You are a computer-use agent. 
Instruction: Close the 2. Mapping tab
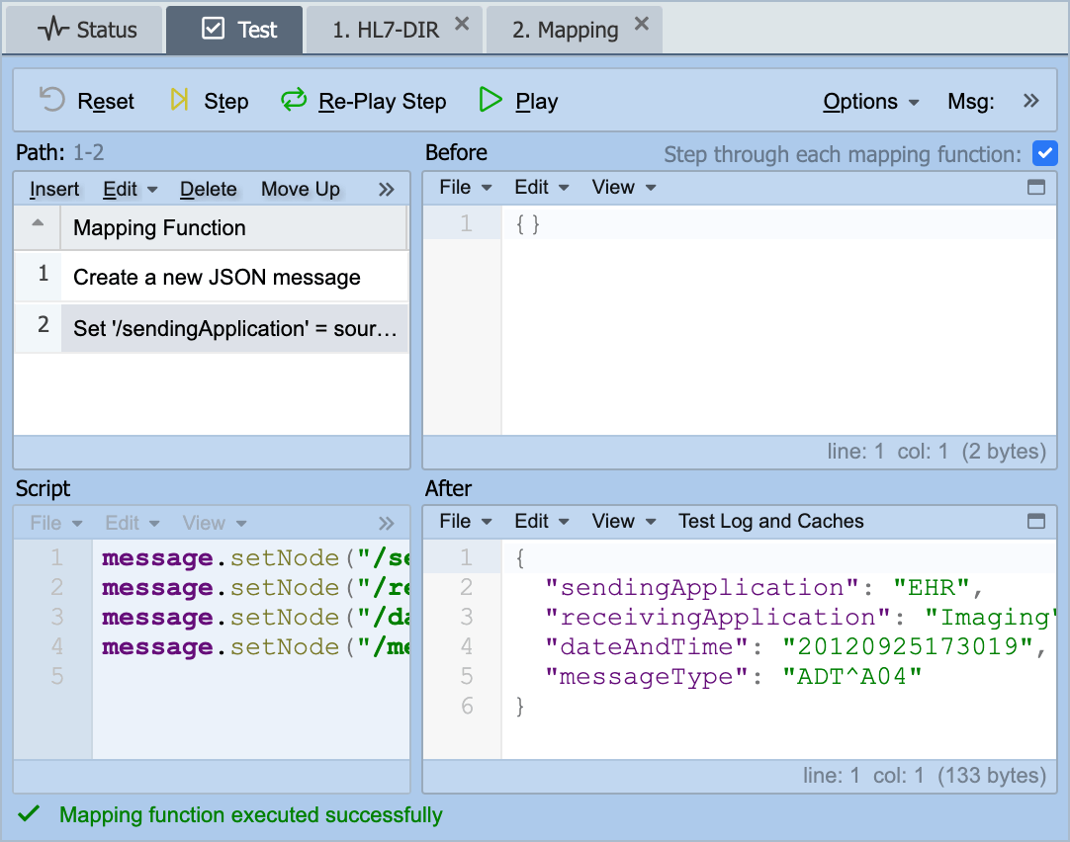(641, 24)
